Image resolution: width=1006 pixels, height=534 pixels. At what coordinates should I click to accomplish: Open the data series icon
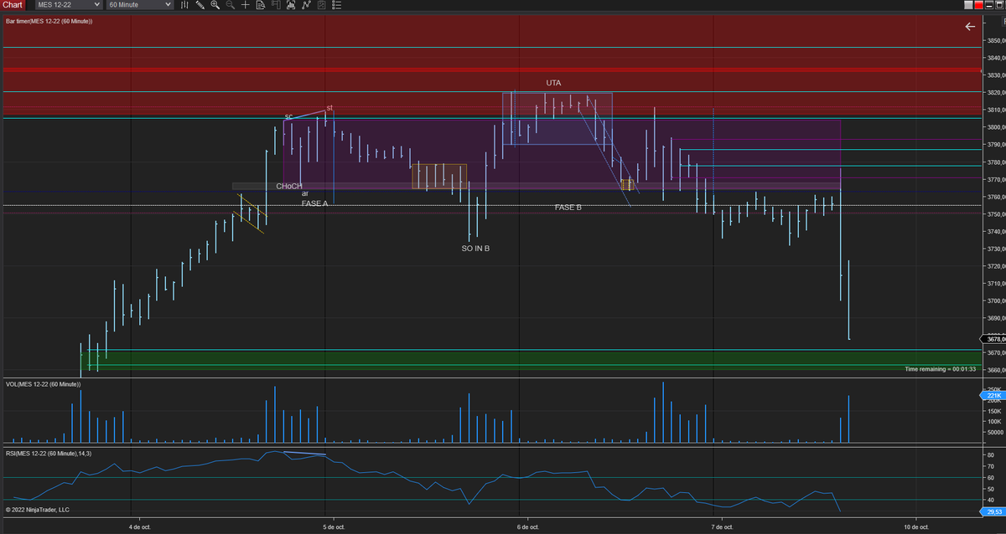pyautogui.click(x=290, y=5)
